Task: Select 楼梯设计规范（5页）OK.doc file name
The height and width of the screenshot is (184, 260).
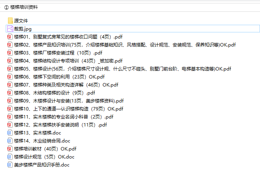Action: (44, 157)
